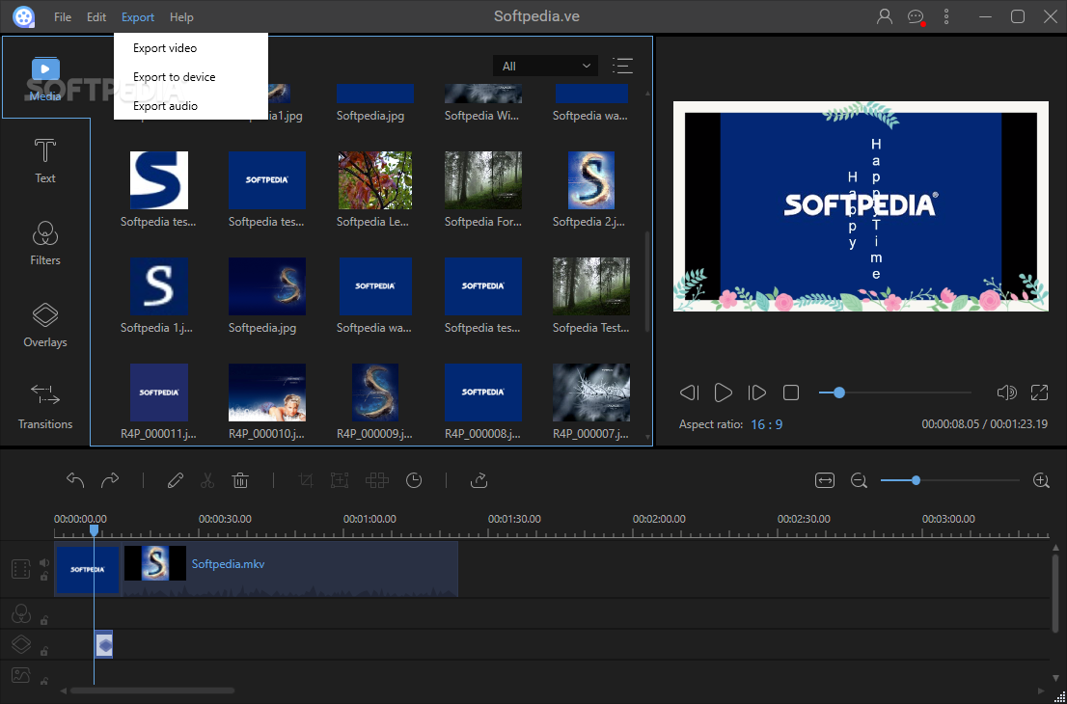Viewport: 1067px width, 704px height.
Task: Click the timeline zoom slider handle
Action: [916, 480]
